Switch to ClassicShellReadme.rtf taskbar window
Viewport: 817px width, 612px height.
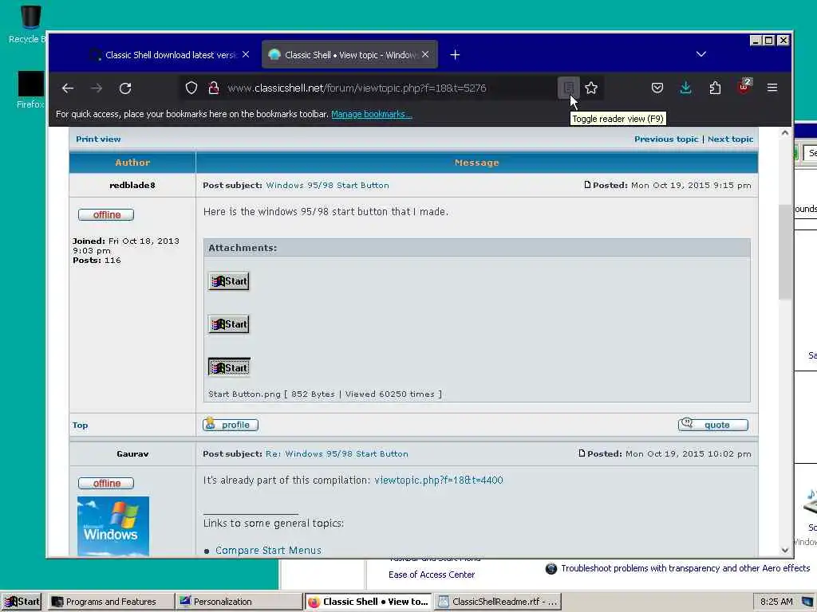click(x=498, y=602)
